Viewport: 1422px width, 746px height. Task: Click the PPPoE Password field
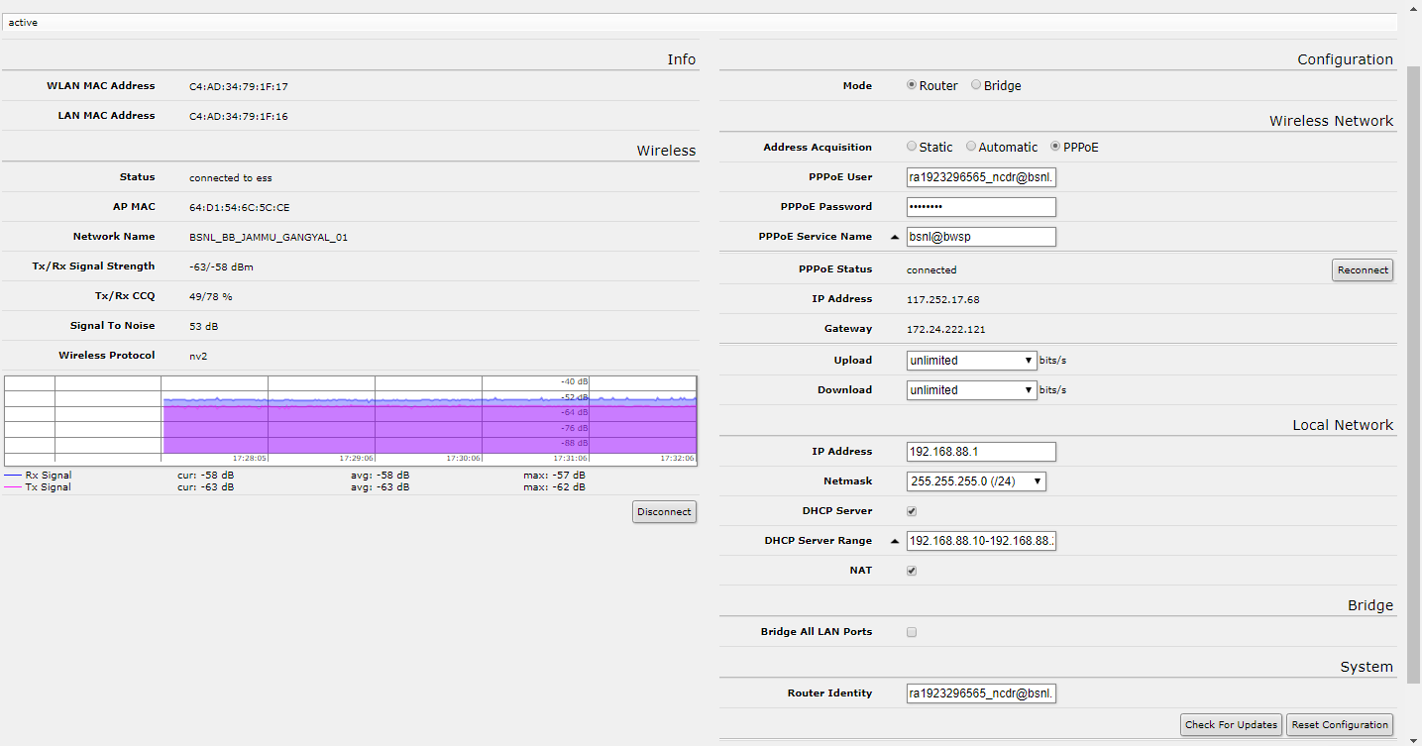tap(980, 206)
